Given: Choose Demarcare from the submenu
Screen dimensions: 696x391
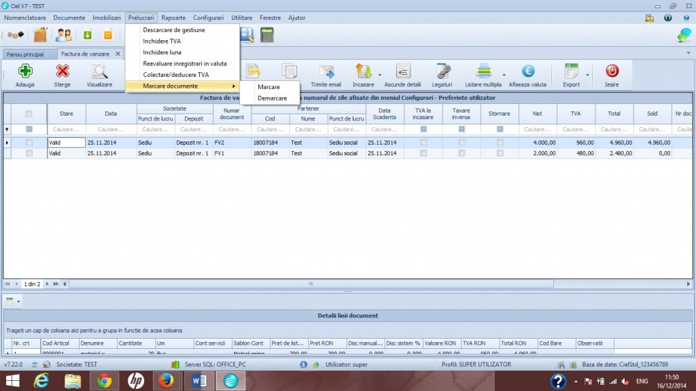Looking at the screenshot, I should [x=272, y=98].
